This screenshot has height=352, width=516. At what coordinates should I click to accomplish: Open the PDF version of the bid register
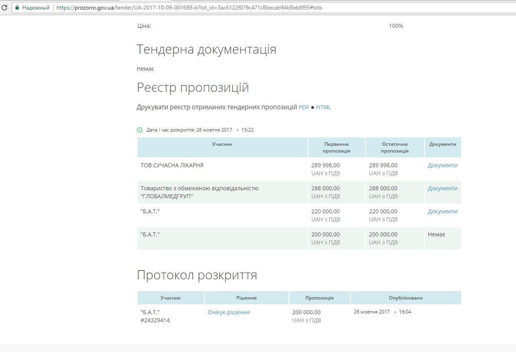point(304,107)
